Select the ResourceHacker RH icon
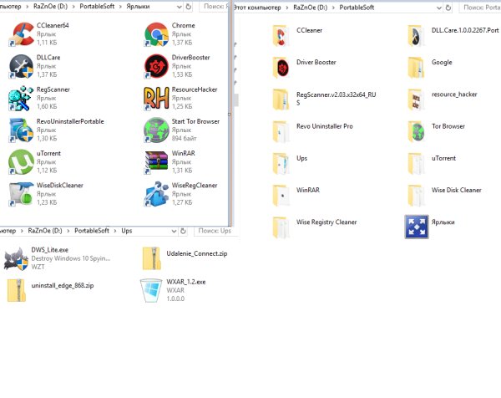 pos(156,98)
